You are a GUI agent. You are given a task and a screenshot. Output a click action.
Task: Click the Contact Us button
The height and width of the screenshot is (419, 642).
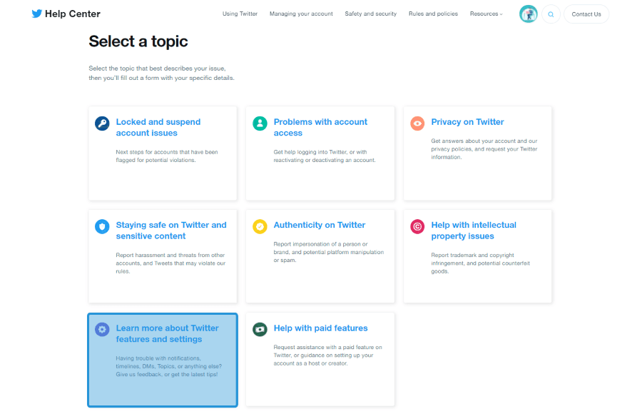586,14
